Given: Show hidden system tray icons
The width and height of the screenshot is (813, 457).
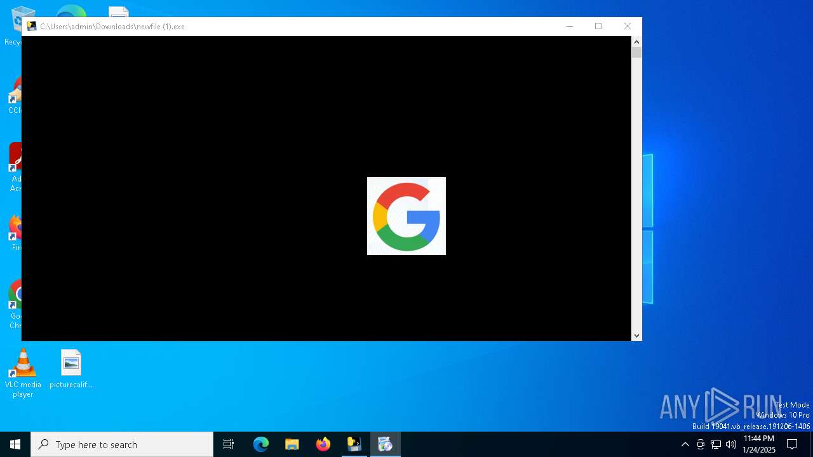Looking at the screenshot, I should [685, 444].
